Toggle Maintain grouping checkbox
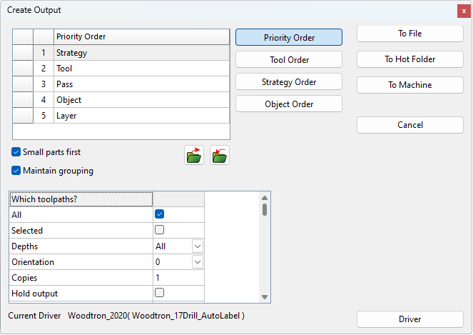473x335 pixels. pyautogui.click(x=16, y=171)
